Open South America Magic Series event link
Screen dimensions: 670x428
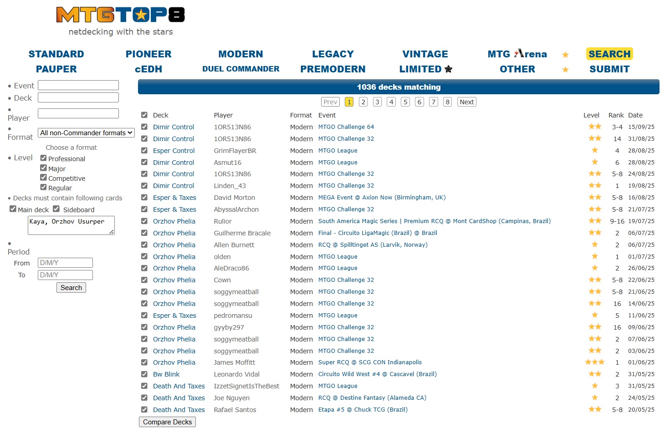(x=435, y=221)
